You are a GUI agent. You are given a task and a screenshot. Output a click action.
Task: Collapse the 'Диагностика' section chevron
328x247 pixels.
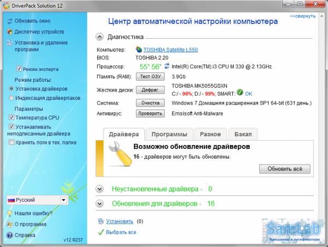[x=99, y=37]
